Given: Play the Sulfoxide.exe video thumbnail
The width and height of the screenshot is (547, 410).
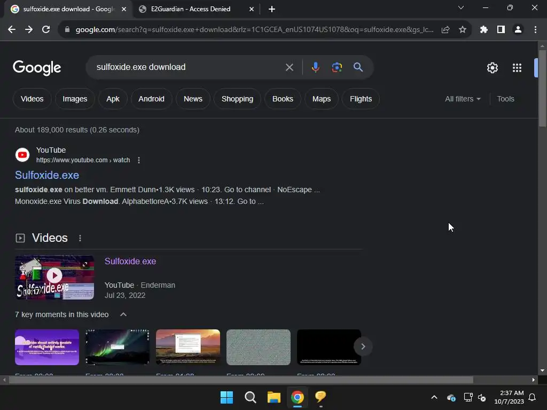Looking at the screenshot, I should point(54,278).
